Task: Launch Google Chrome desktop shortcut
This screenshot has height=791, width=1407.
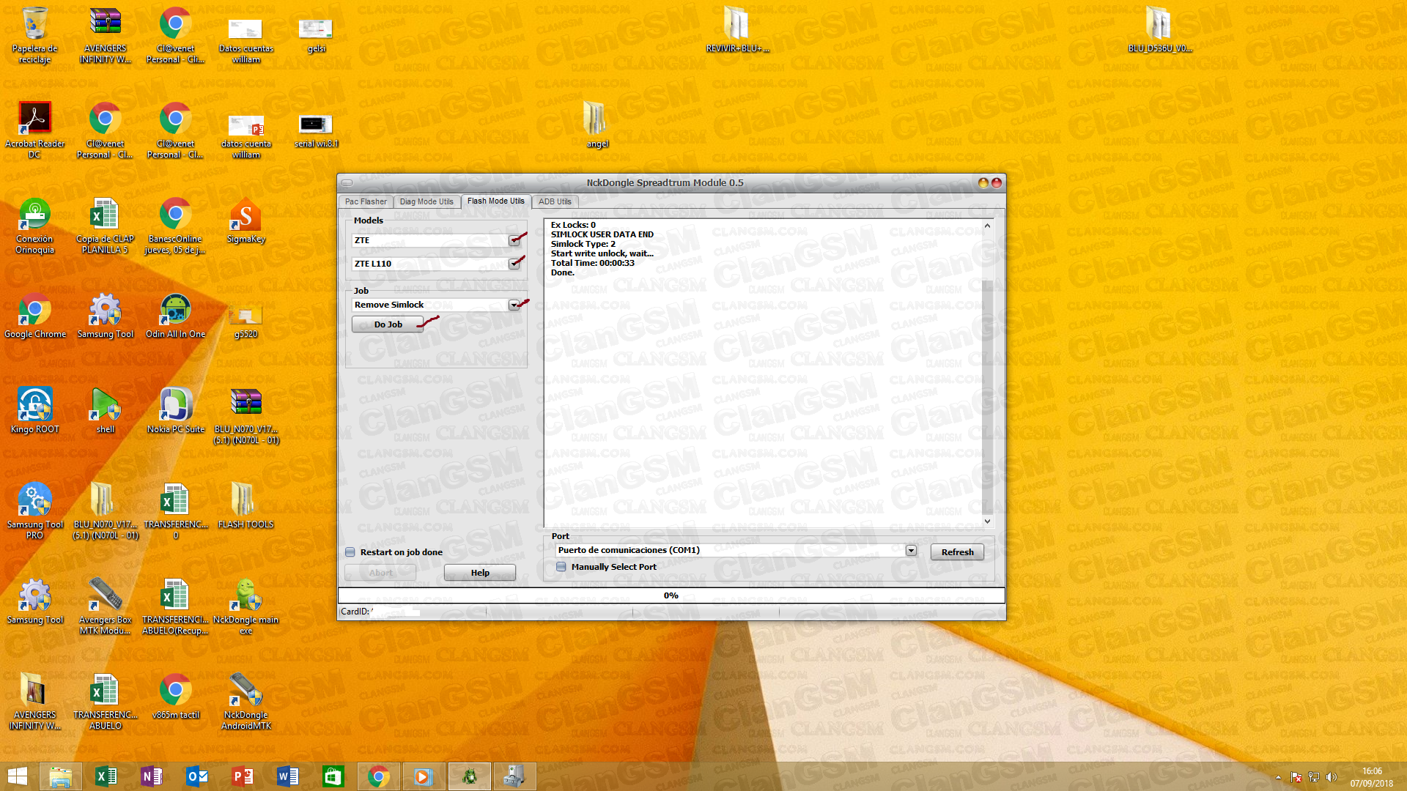Action: coord(34,316)
